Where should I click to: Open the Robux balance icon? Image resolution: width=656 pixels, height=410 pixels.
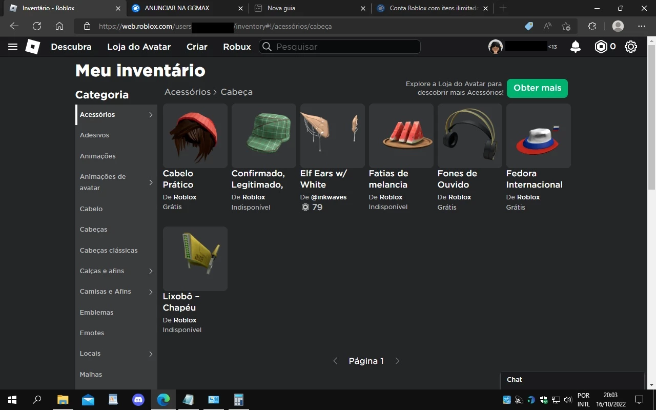coord(601,47)
